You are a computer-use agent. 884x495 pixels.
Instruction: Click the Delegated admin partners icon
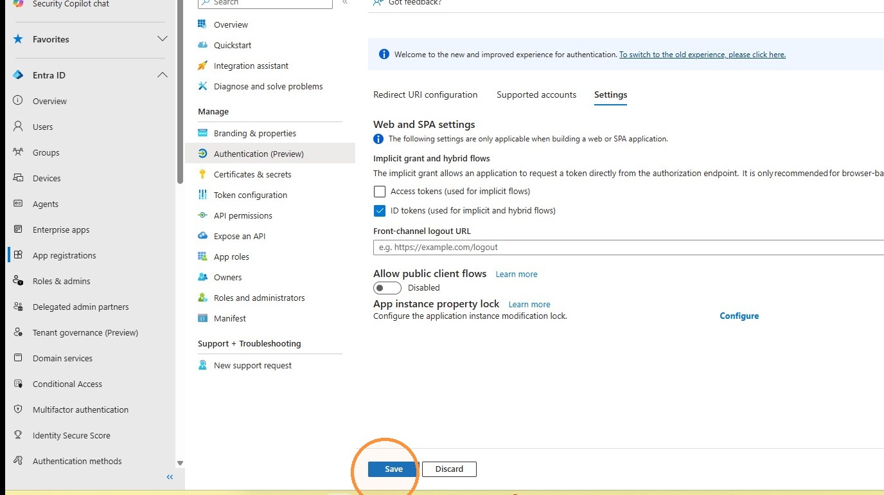(18, 307)
